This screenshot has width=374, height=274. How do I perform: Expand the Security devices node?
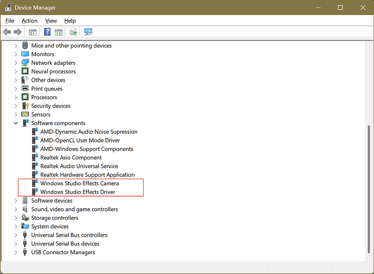16,106
